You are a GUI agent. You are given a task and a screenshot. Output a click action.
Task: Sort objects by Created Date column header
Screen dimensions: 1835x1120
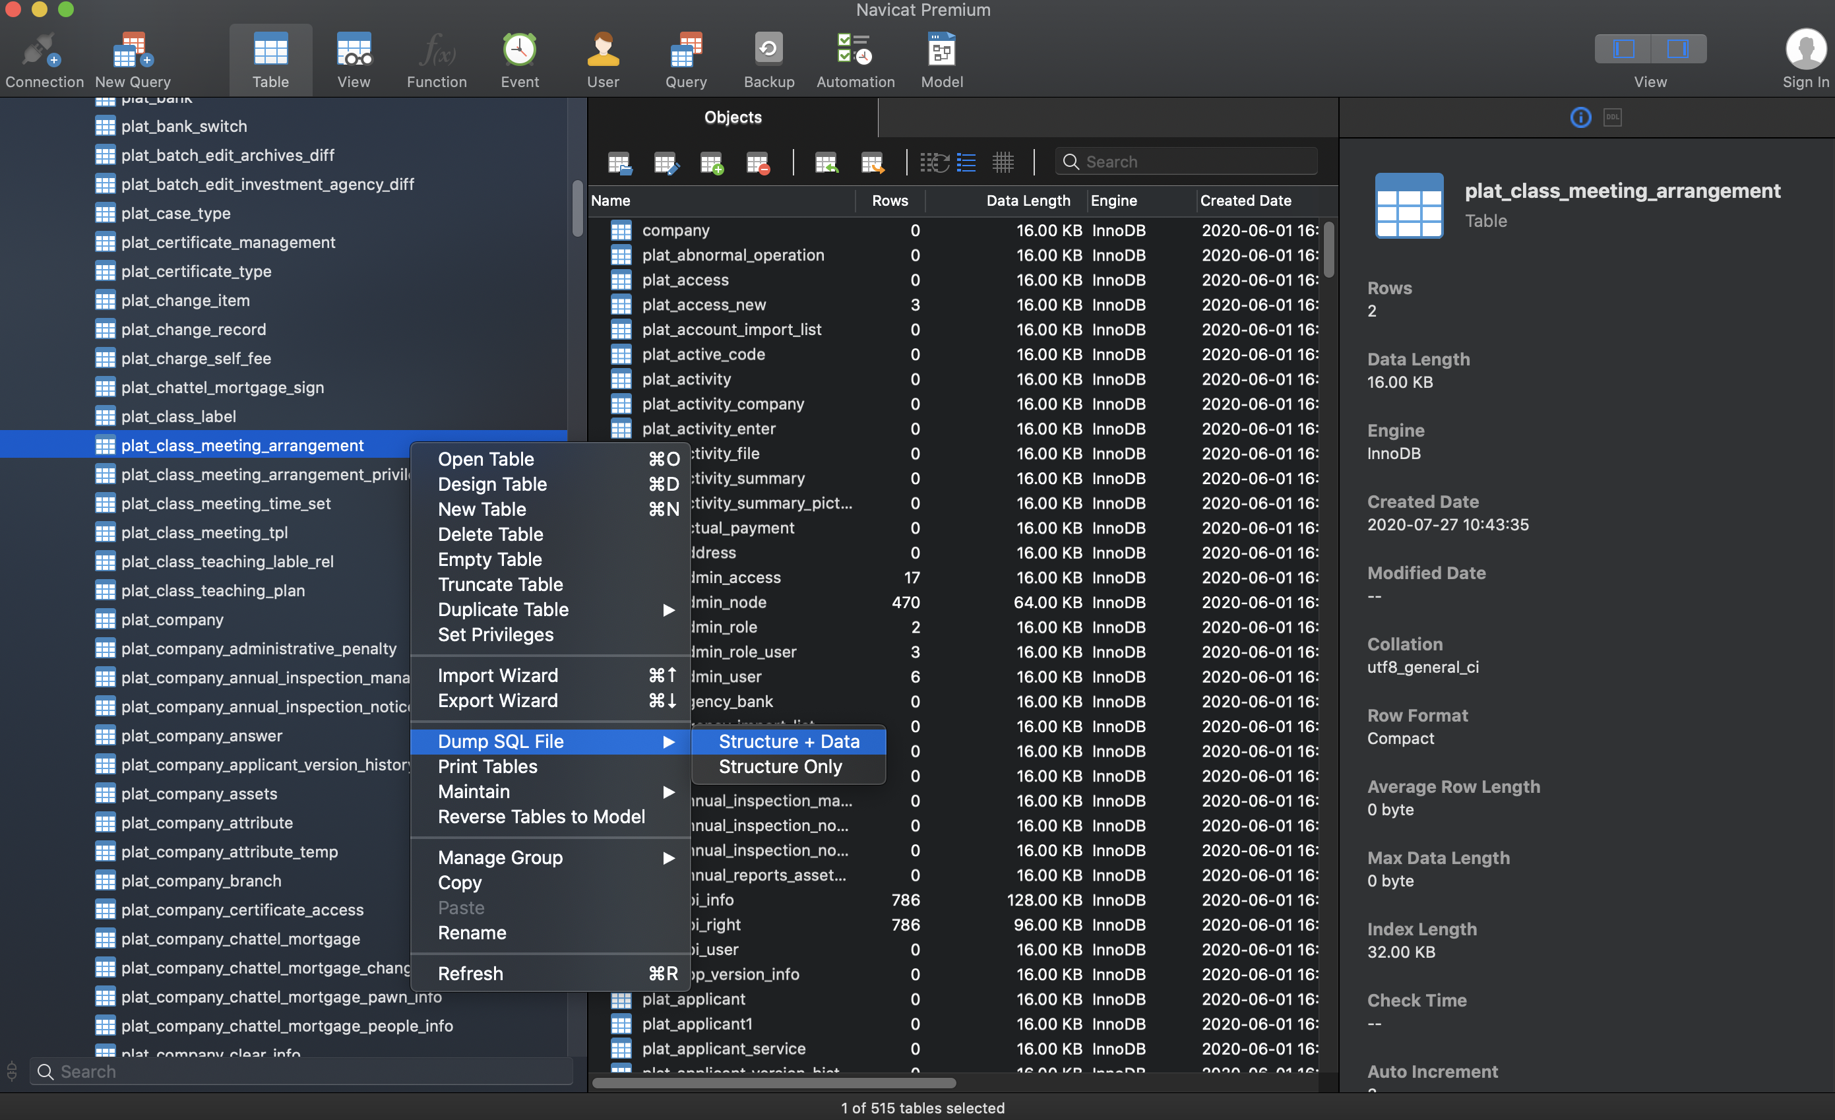pos(1245,201)
